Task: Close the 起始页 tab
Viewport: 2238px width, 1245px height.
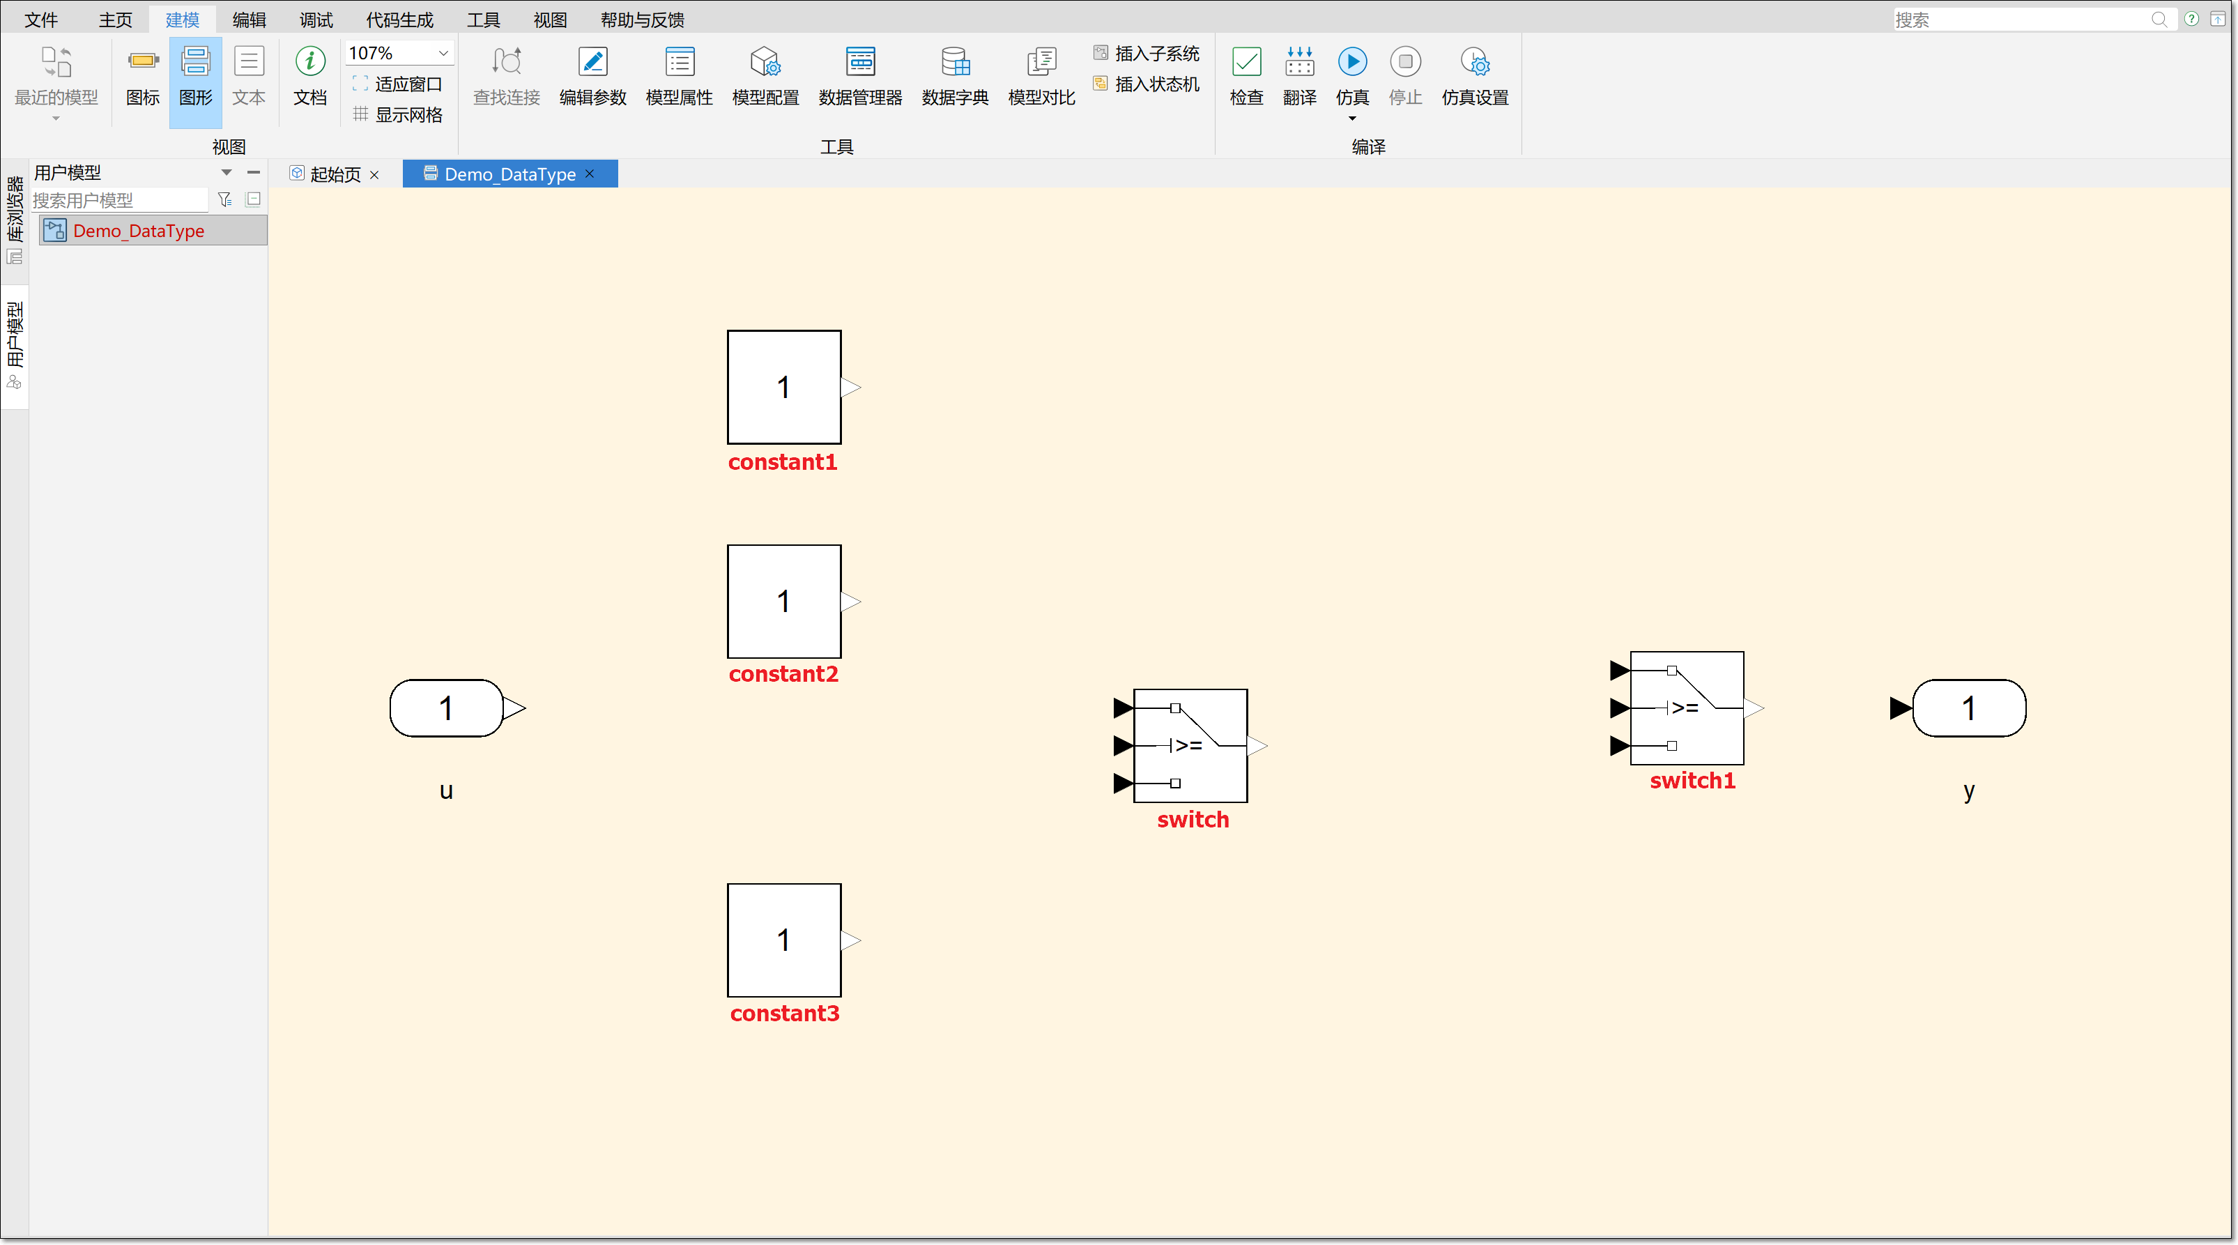Action: click(x=374, y=175)
